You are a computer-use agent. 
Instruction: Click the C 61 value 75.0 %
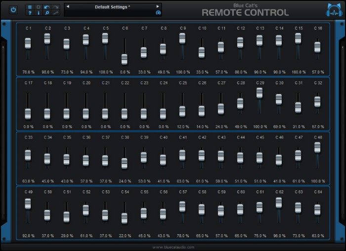[260, 236]
